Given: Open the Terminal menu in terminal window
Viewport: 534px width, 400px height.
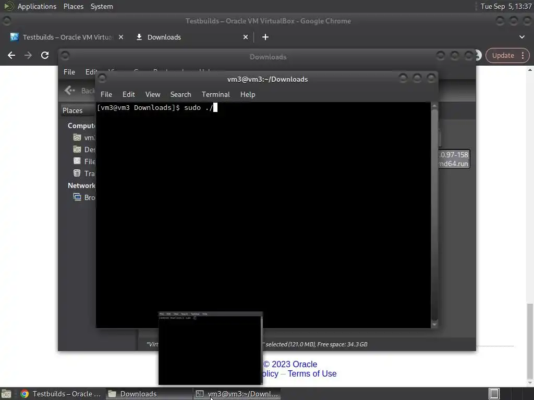Looking at the screenshot, I should click(215, 94).
